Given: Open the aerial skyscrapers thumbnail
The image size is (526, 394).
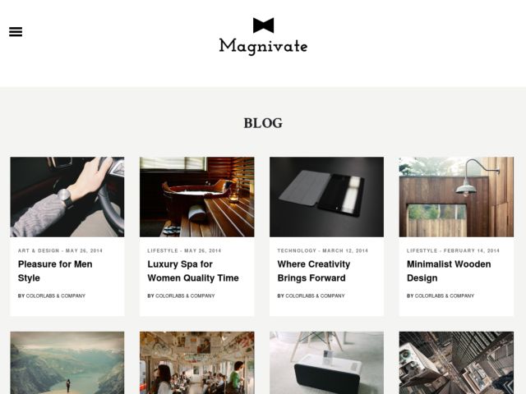Looking at the screenshot, I should click(456, 363).
